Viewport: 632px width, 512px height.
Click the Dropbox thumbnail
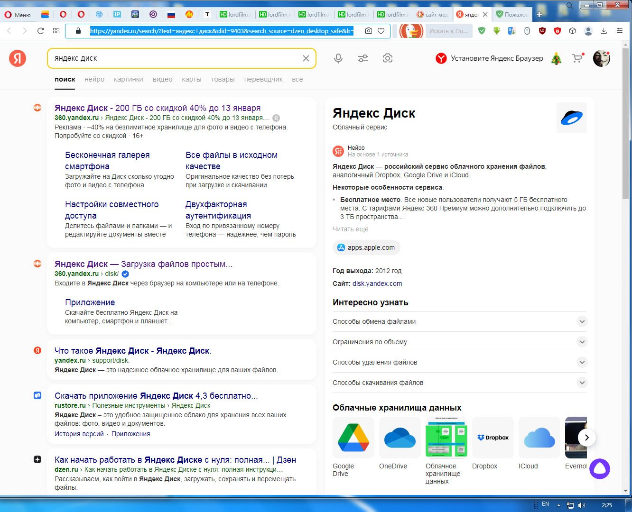tap(493, 437)
